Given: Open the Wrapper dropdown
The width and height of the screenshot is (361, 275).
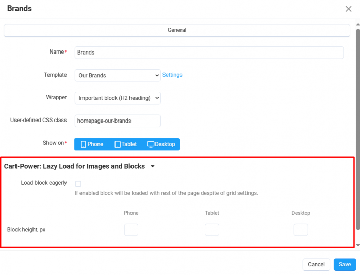Looking at the screenshot, I should coord(118,98).
